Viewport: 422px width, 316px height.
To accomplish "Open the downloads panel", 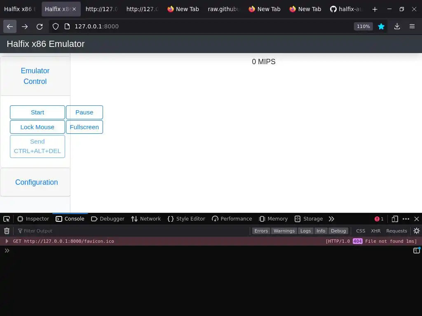I will [397, 26].
